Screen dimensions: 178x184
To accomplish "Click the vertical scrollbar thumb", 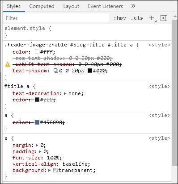I will click(174, 93).
